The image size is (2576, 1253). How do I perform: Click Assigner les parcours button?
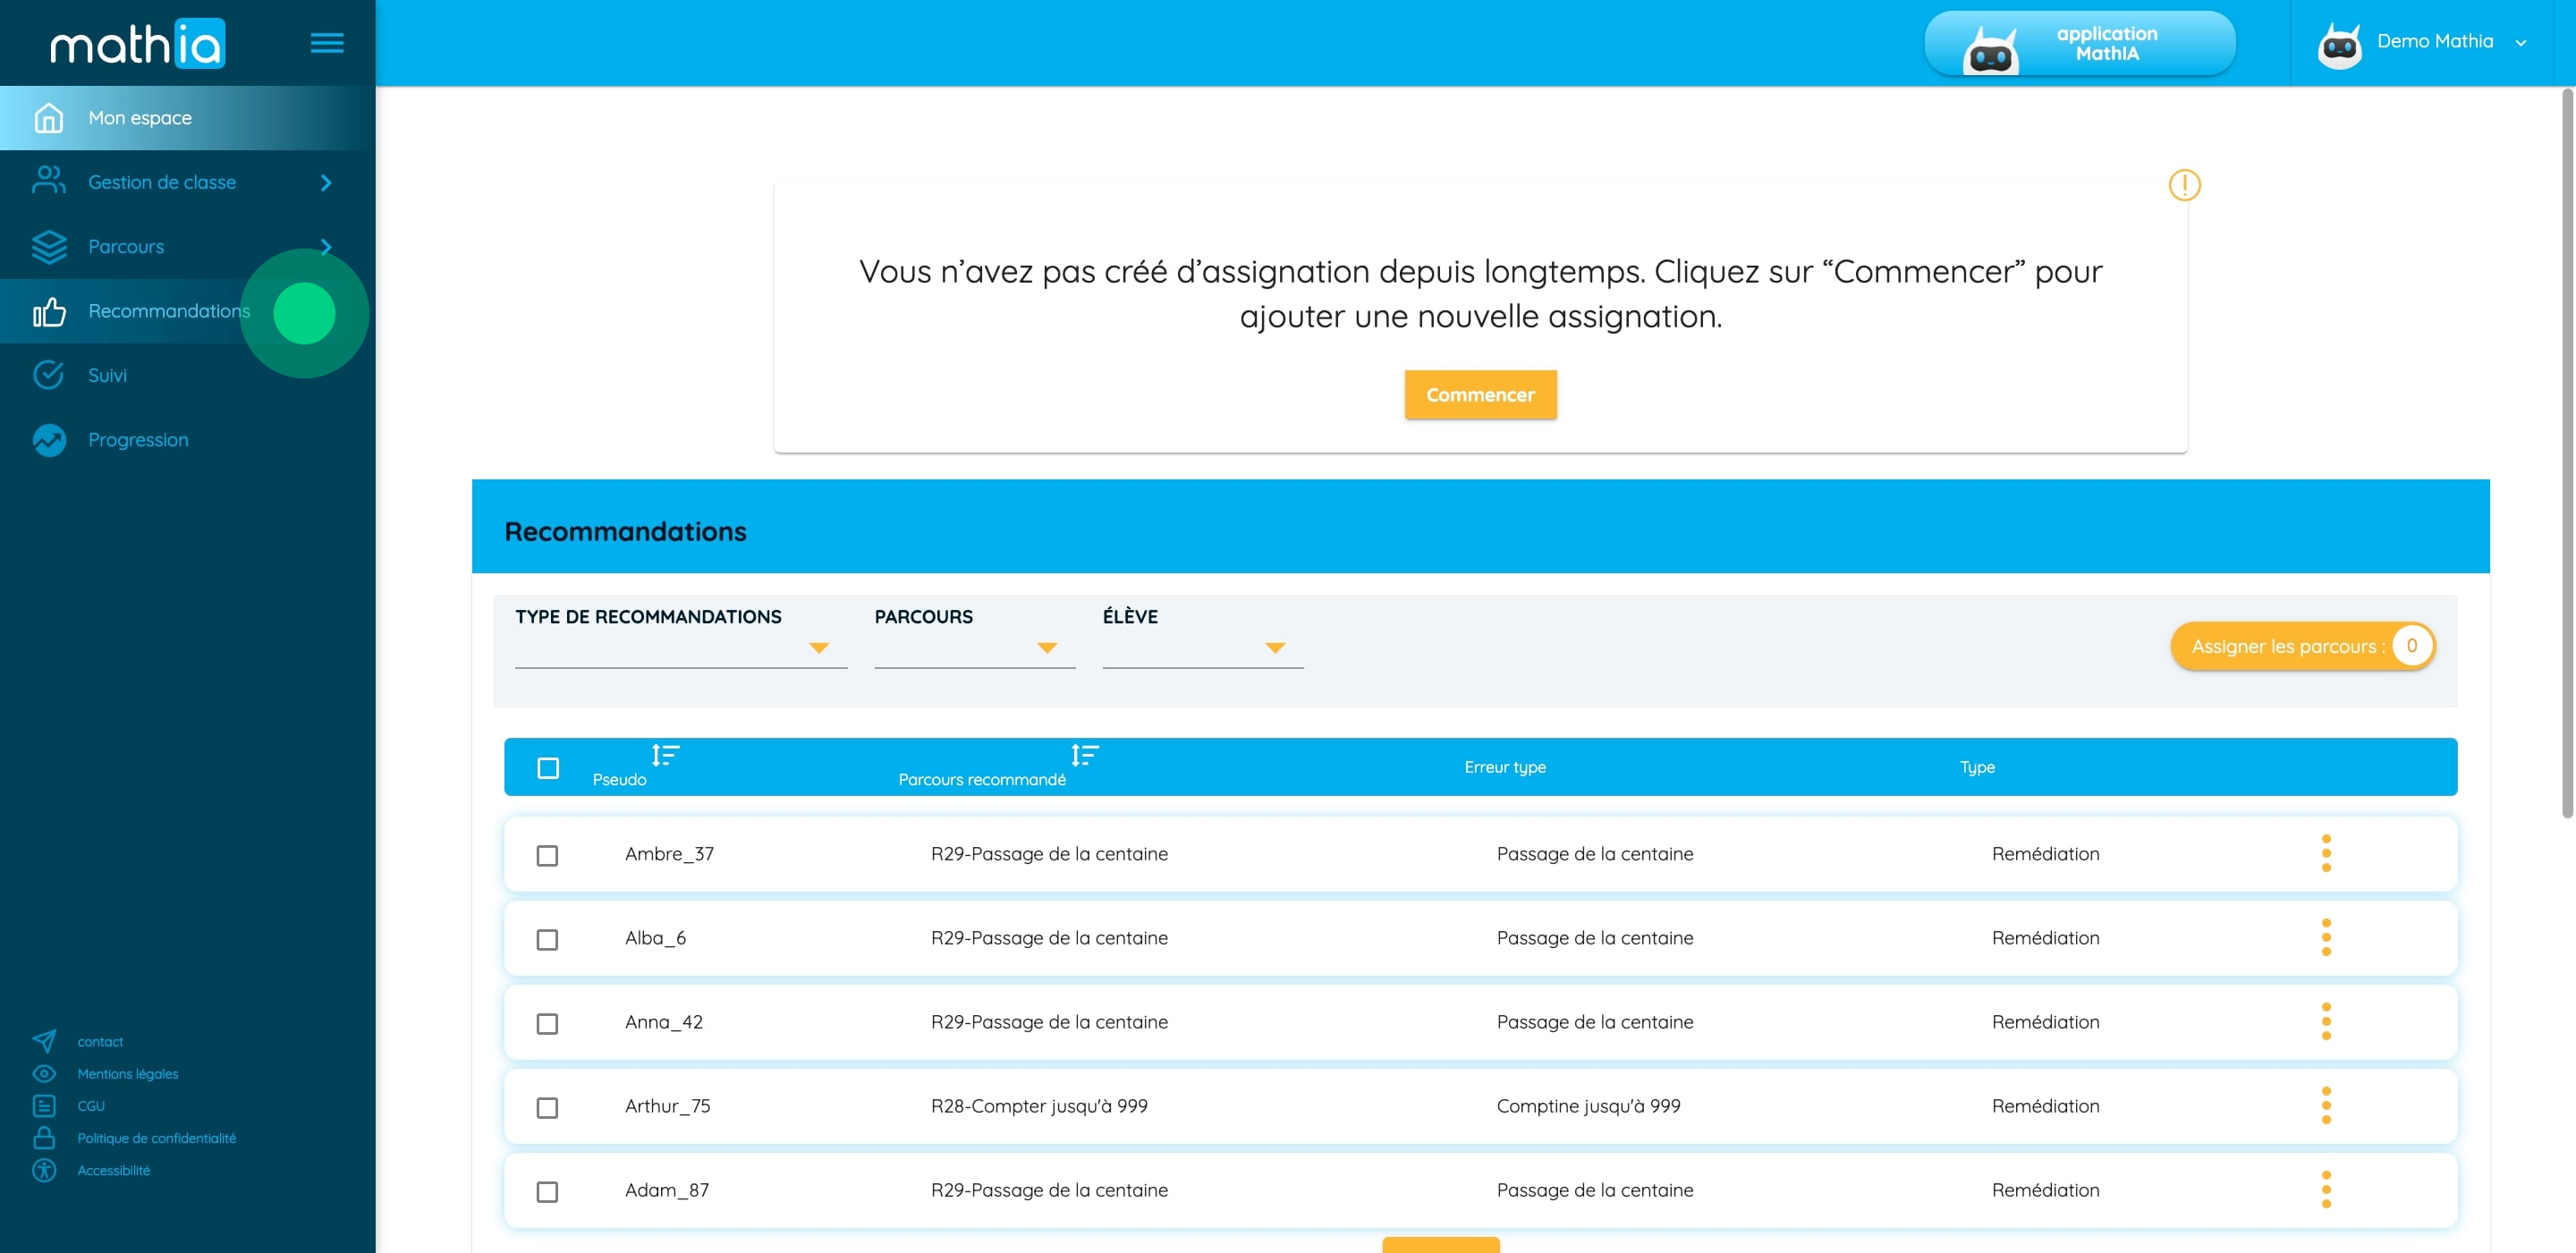pos(2301,646)
